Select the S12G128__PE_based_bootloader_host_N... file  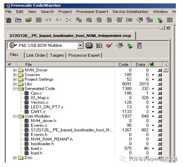coord(72,130)
